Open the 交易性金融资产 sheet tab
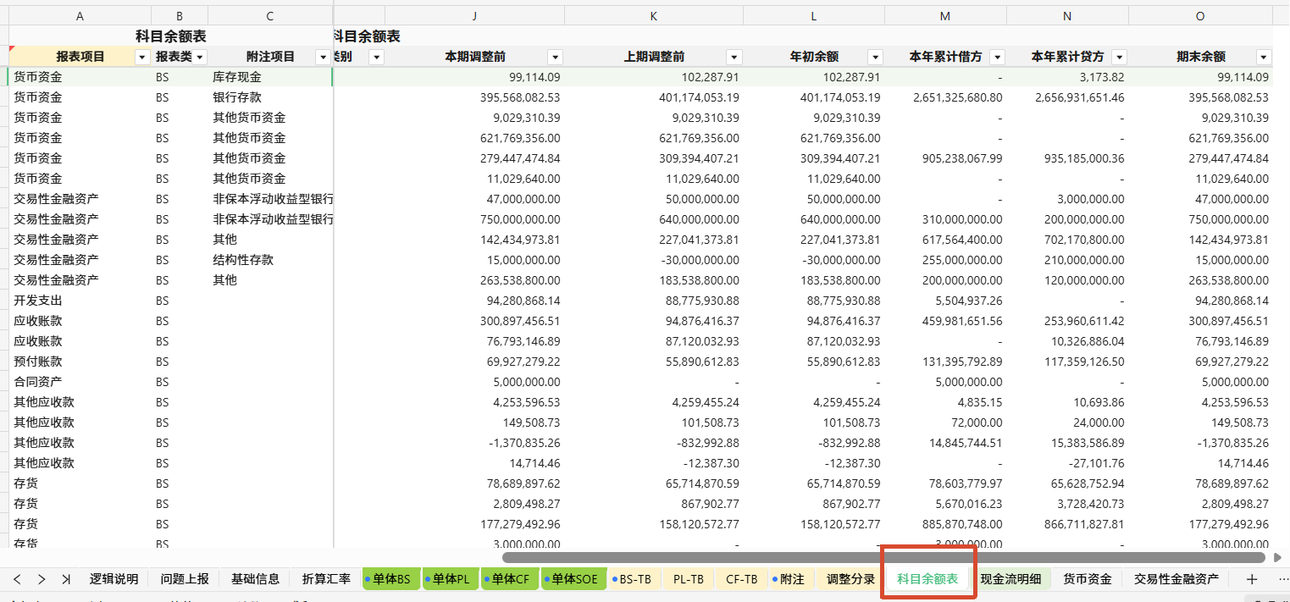The image size is (1290, 602). (x=1177, y=579)
